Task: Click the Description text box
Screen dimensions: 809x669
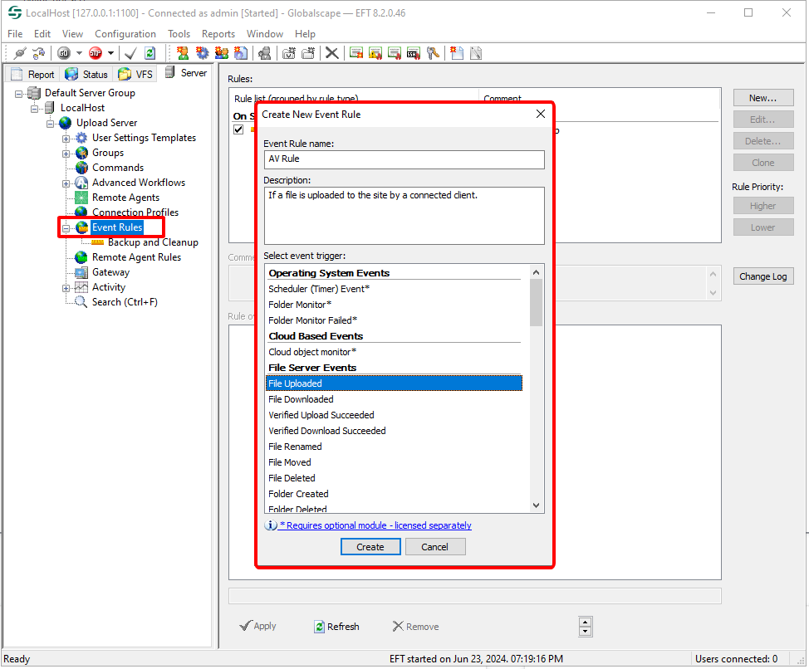Action: click(x=404, y=216)
